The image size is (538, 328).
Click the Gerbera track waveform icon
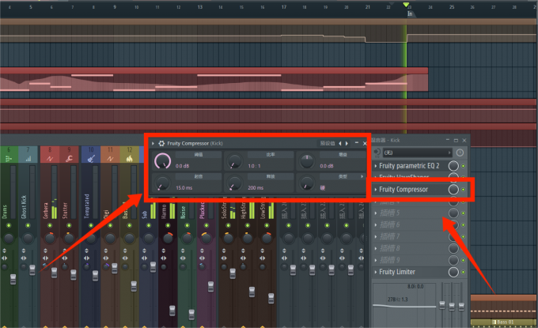pos(50,158)
